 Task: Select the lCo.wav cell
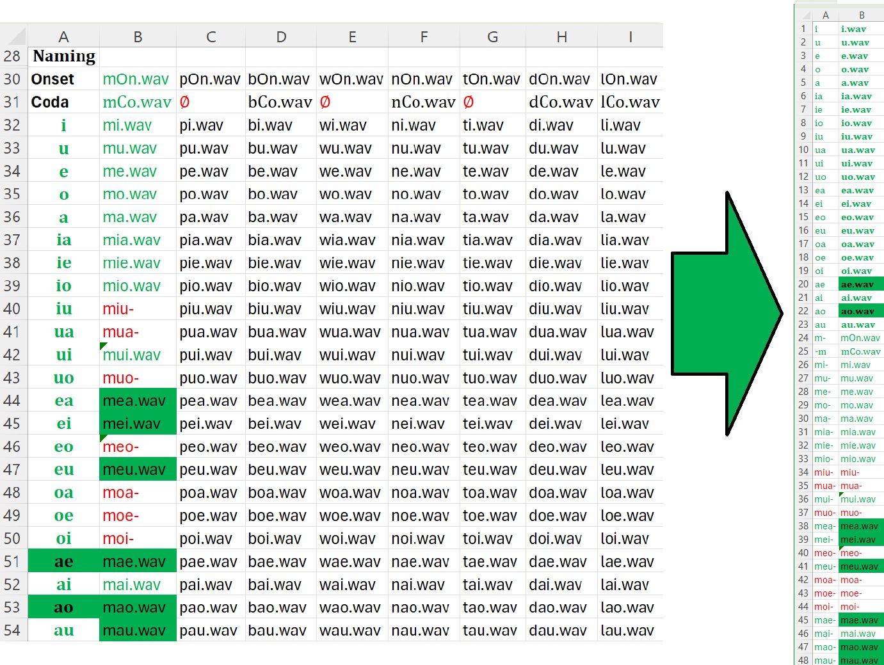(629, 102)
